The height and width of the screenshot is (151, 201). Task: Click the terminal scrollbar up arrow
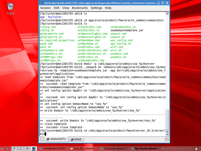pos(167,14)
